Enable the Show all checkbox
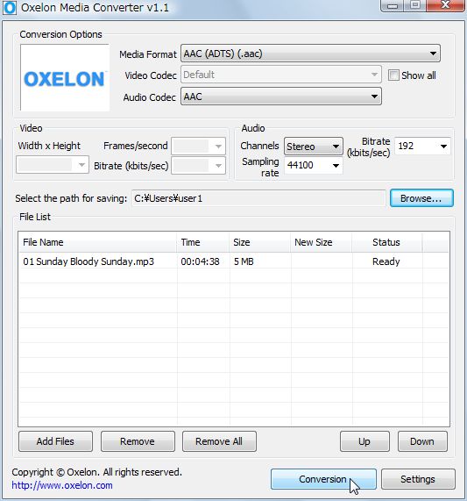Screen dimensions: 467x501 (x=393, y=75)
